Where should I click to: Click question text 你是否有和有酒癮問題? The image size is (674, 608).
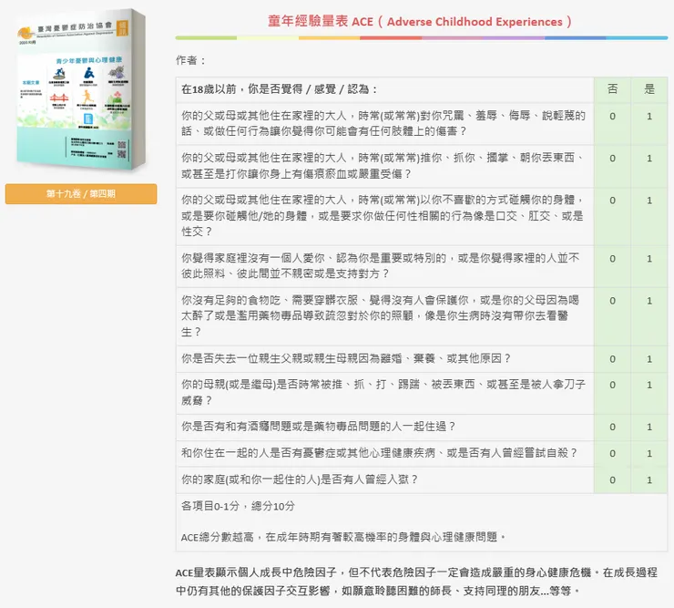click(x=318, y=427)
